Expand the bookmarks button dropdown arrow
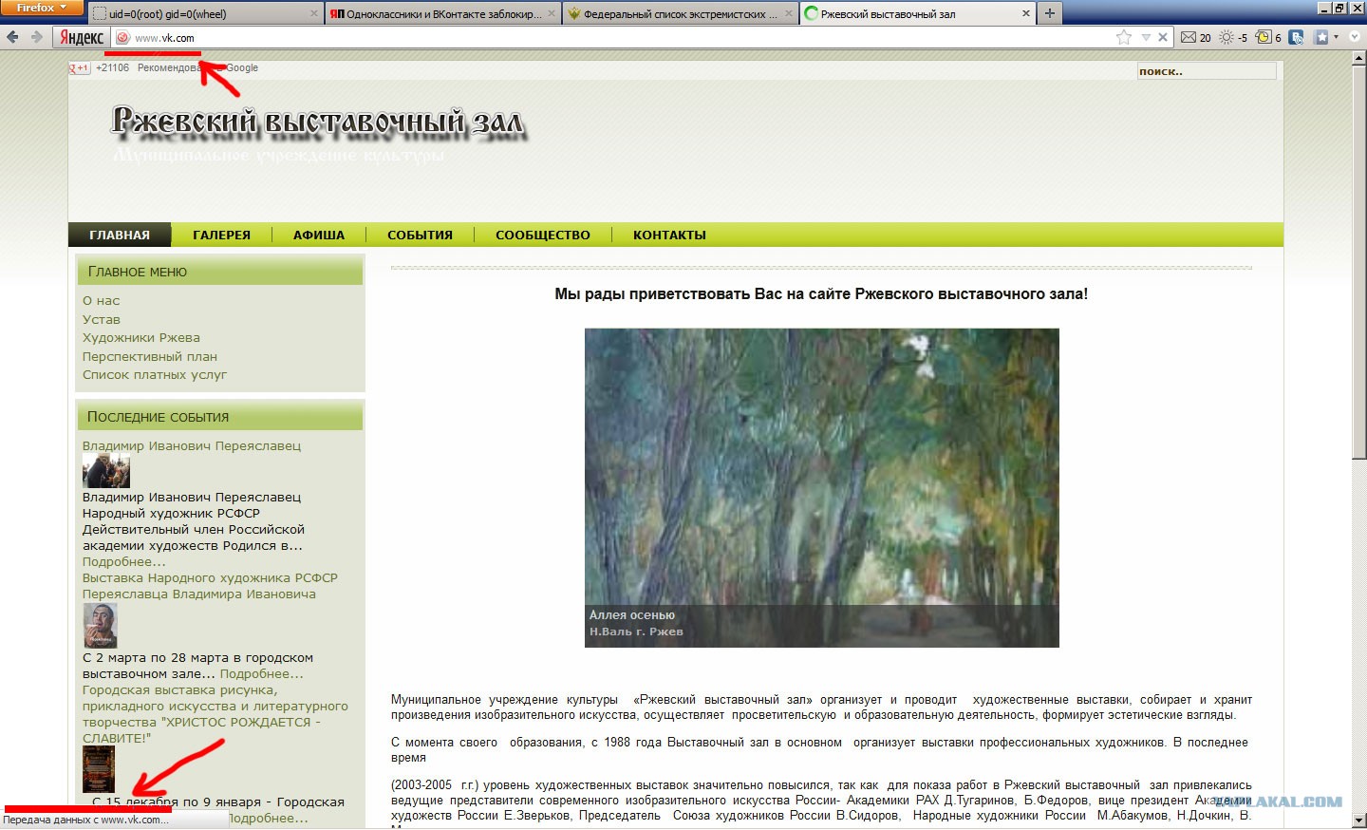Viewport: 1367px width, 830px height. 1336,38
